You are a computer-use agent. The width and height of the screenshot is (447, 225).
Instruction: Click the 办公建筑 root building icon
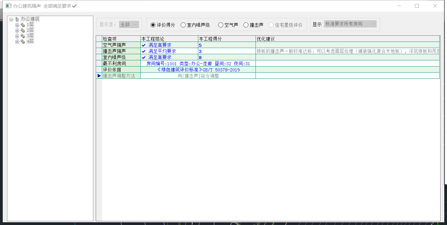tap(17, 19)
